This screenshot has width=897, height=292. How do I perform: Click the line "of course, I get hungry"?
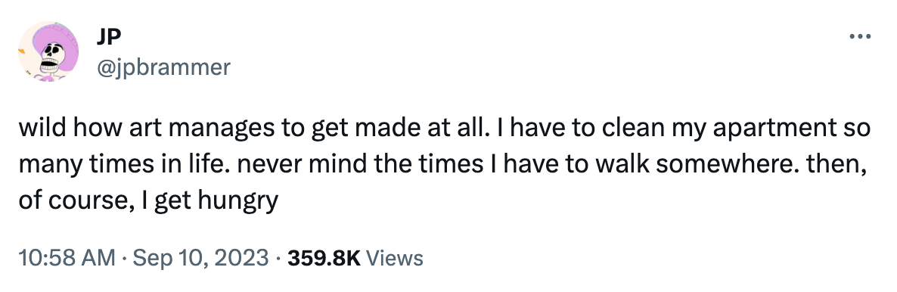tap(148, 201)
